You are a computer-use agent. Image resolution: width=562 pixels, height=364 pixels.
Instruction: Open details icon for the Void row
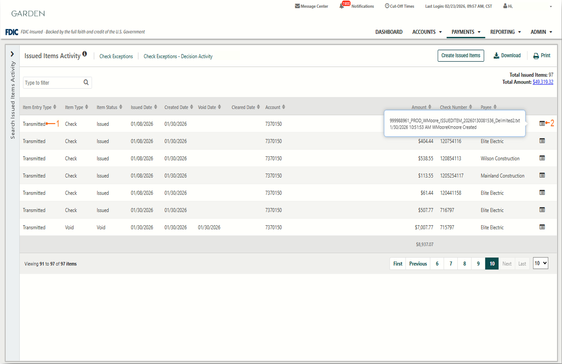tap(542, 227)
